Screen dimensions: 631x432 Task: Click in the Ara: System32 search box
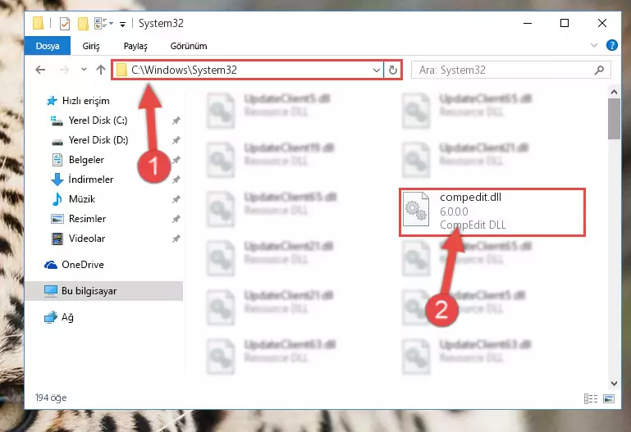pos(503,70)
